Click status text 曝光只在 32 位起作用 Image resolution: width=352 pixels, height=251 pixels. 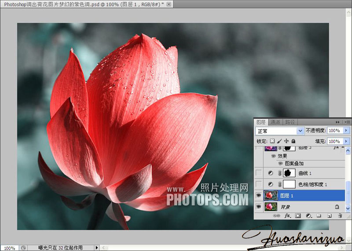pyautogui.click(x=60, y=247)
